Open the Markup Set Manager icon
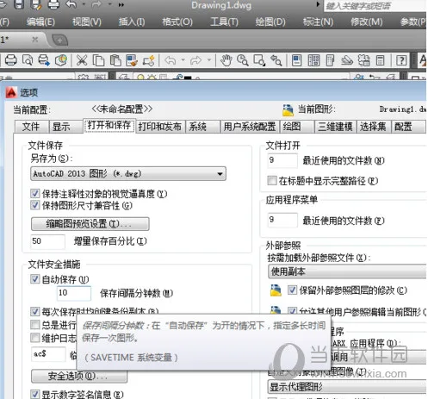Screen dimensions: 428x399 [x=363, y=60]
